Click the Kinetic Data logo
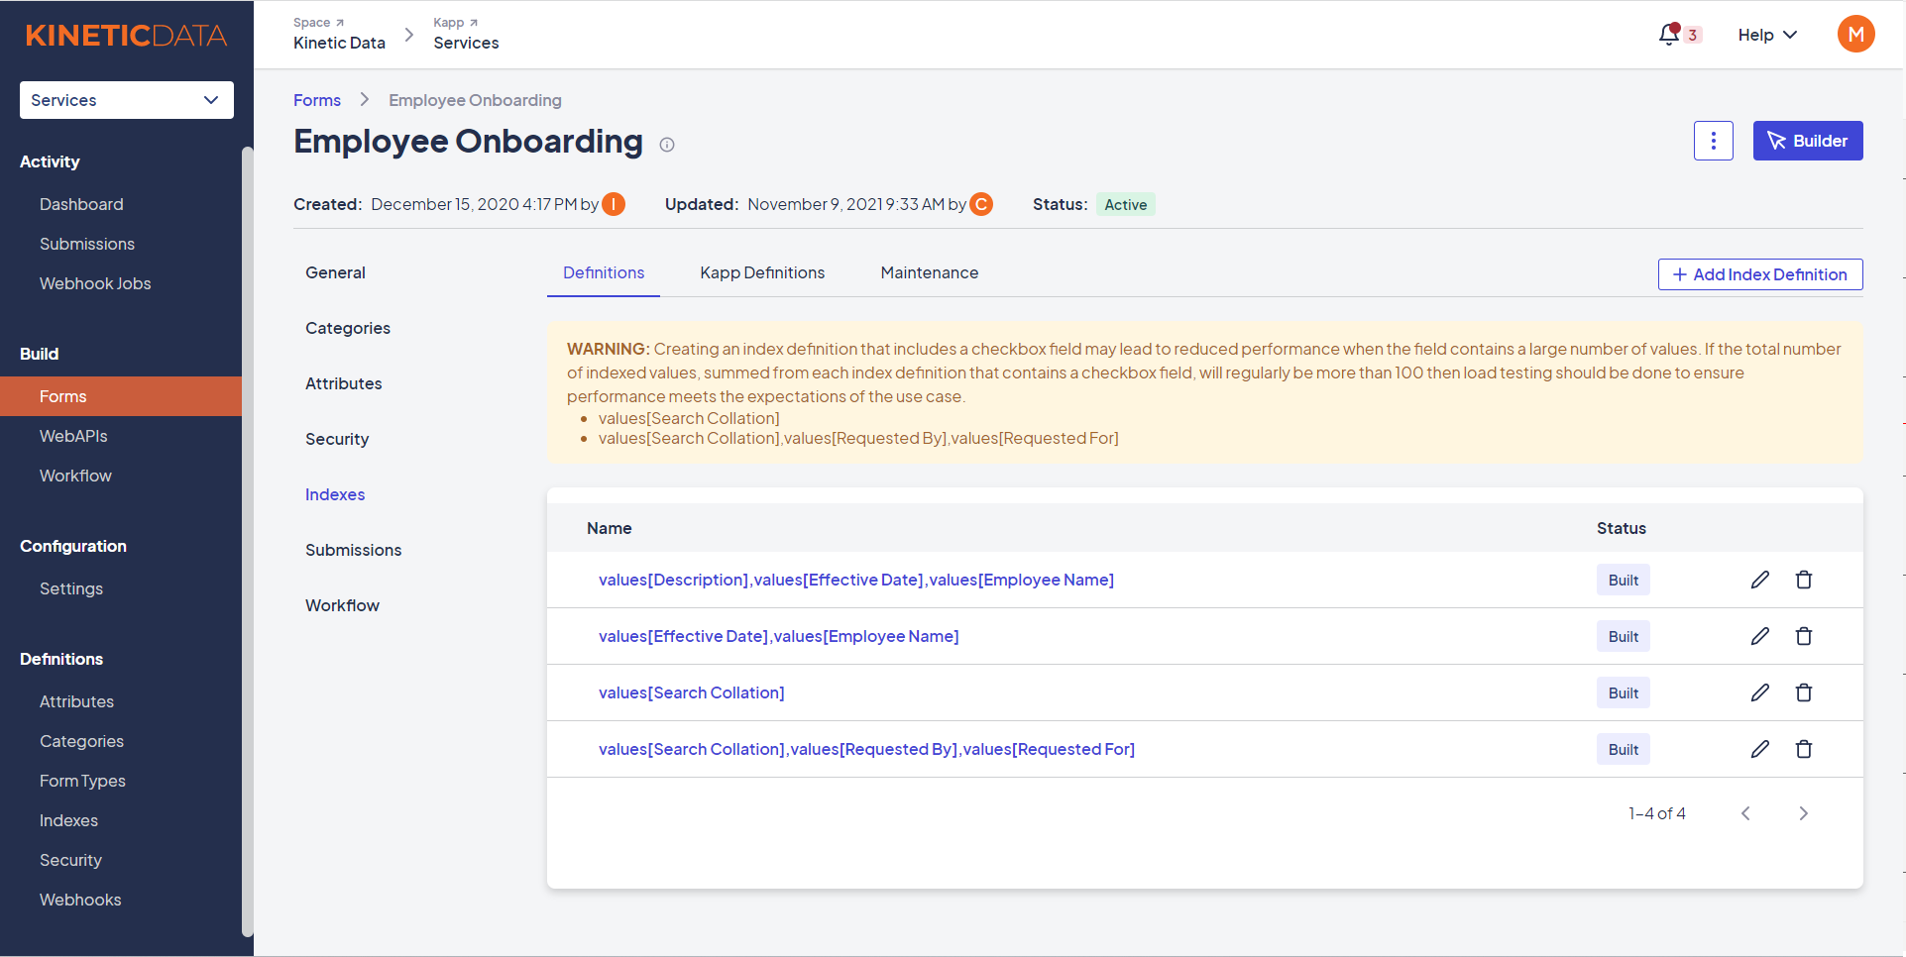The image size is (1906, 957). 126,36
